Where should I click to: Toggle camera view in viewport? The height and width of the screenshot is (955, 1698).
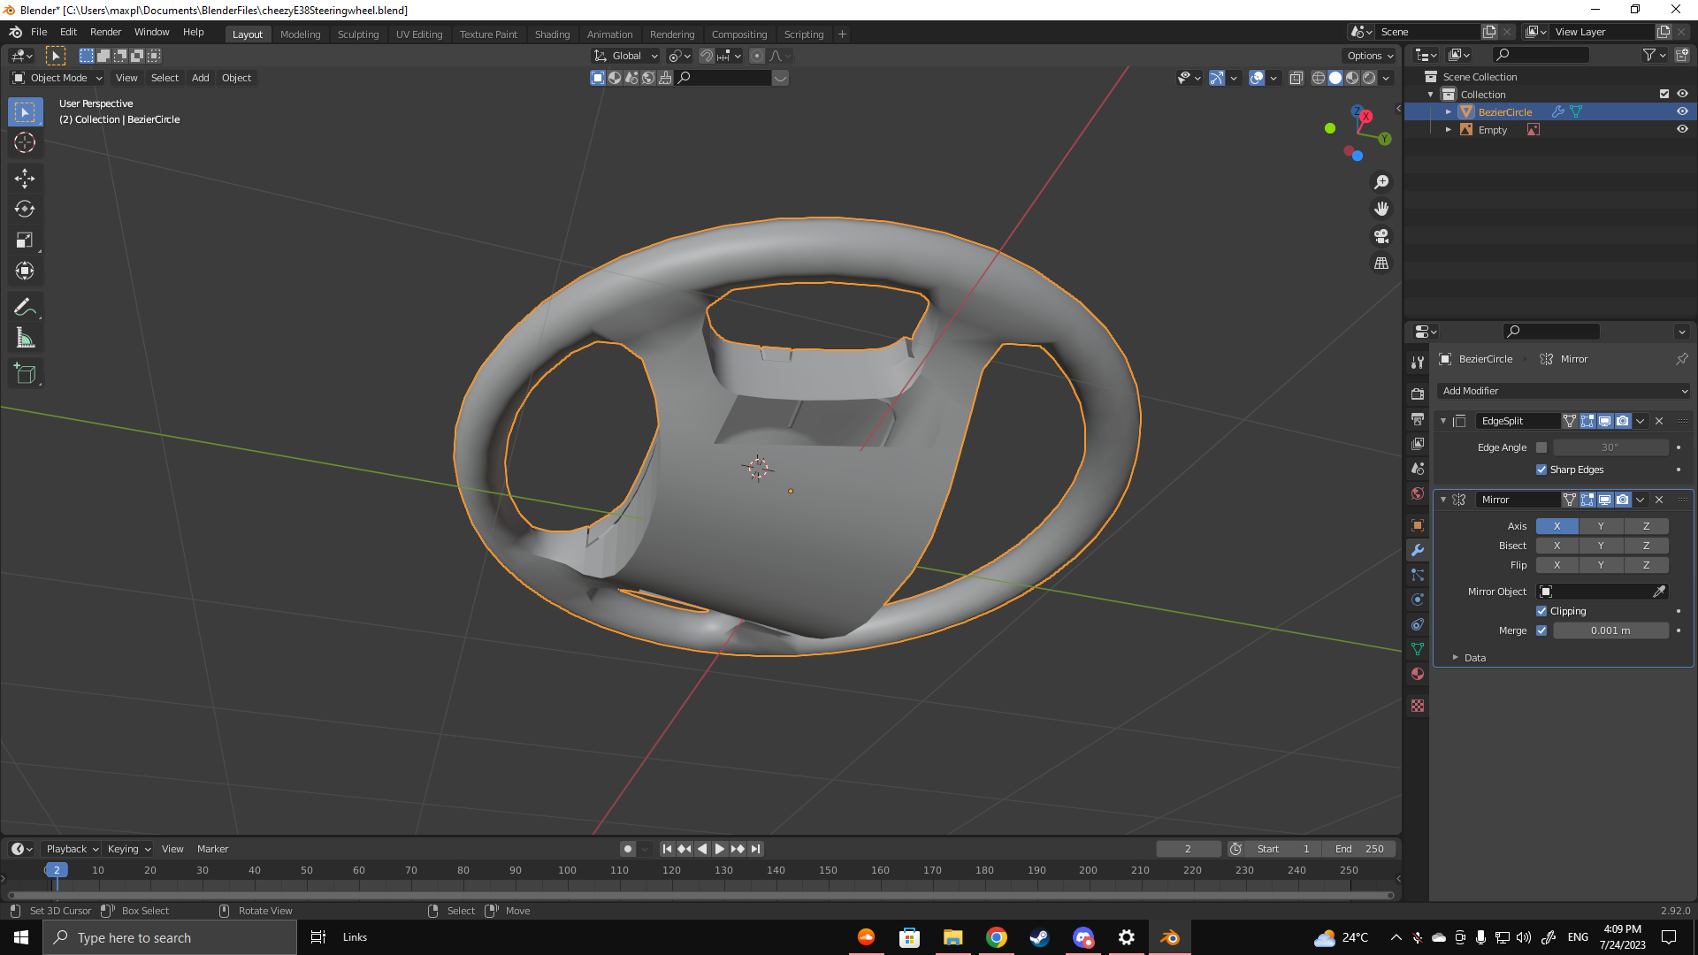point(1381,236)
